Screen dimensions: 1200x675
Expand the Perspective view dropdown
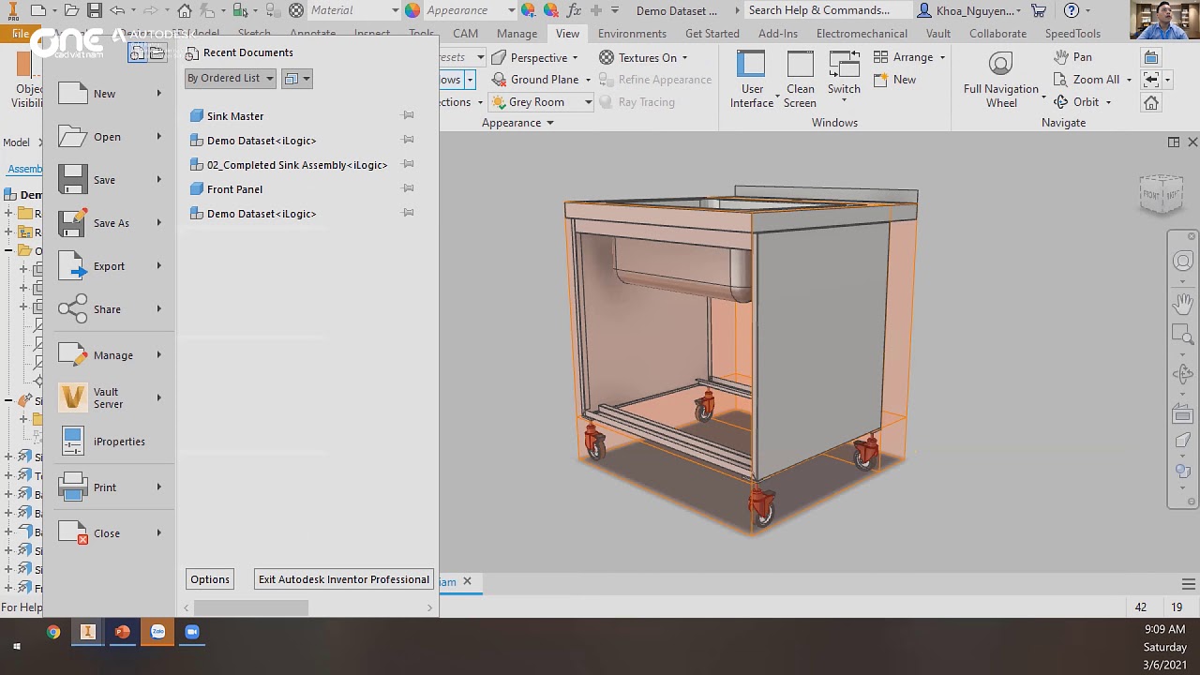point(575,58)
